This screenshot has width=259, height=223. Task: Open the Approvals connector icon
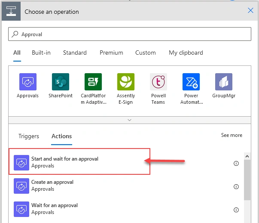(x=28, y=82)
